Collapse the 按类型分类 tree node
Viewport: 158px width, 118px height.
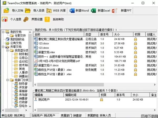(7, 50)
